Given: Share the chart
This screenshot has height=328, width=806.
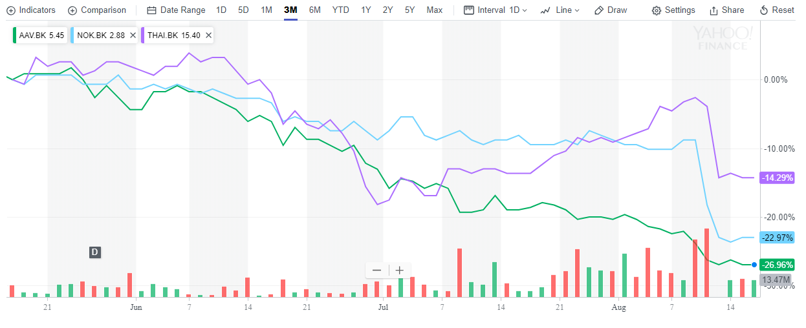Looking at the screenshot, I should point(726,10).
